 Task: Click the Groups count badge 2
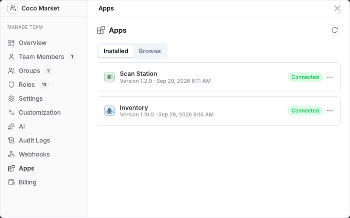pyautogui.click(x=49, y=71)
